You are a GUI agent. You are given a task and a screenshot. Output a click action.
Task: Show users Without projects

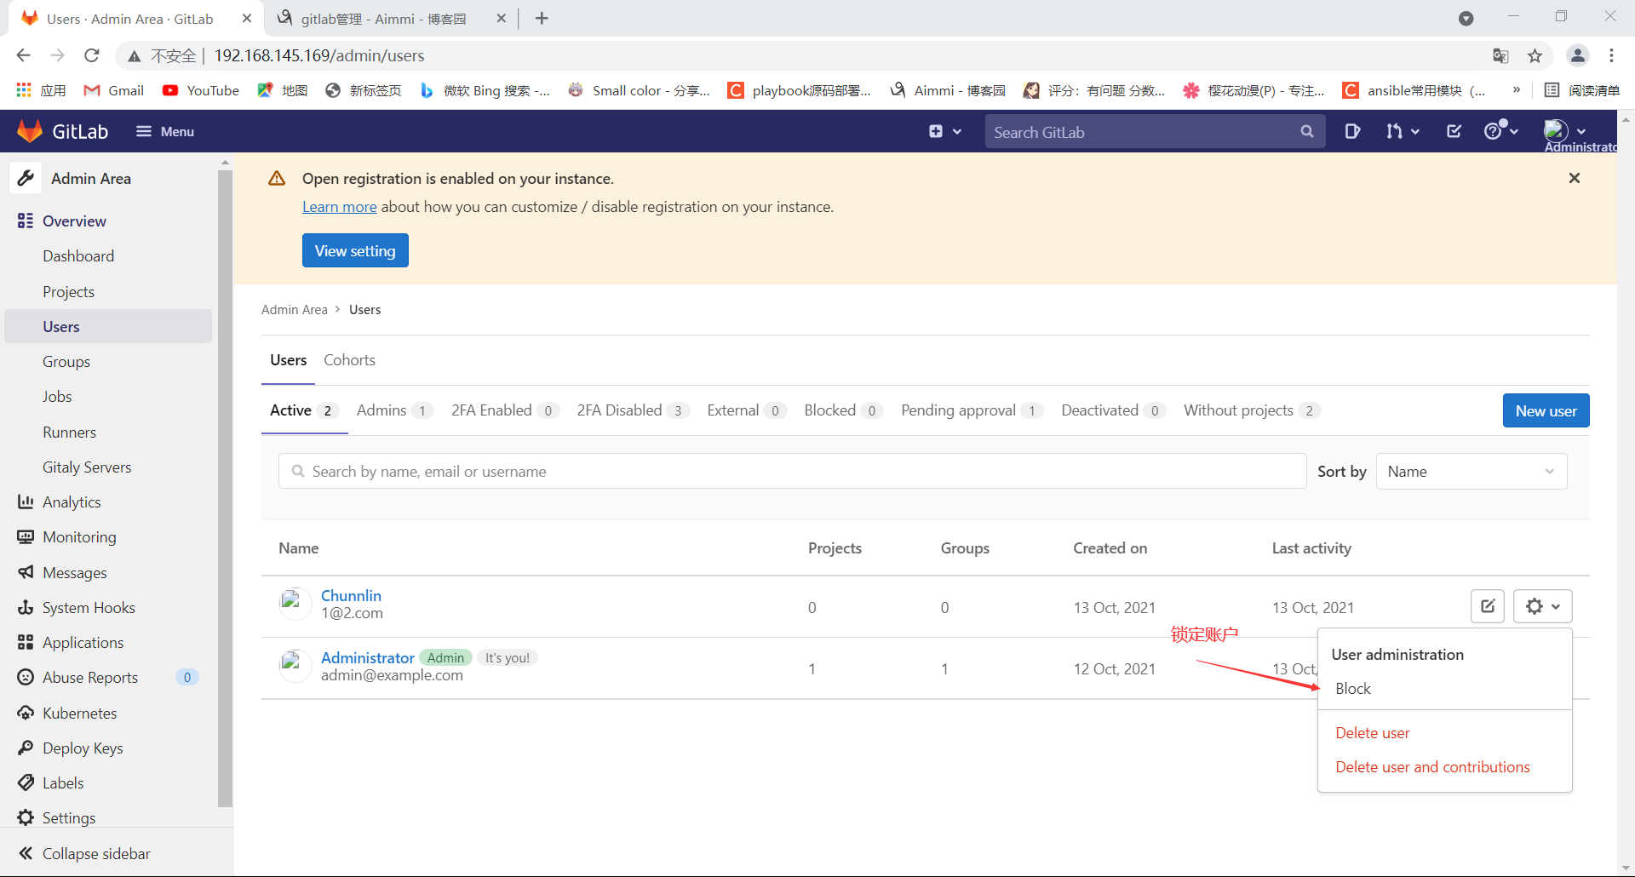point(1253,410)
